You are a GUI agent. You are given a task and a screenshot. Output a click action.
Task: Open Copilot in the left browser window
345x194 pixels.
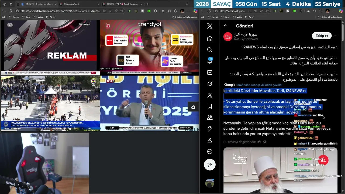tap(195, 11)
